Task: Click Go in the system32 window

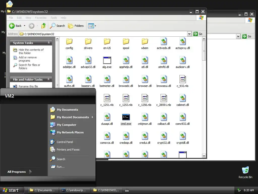Action: tap(198, 34)
